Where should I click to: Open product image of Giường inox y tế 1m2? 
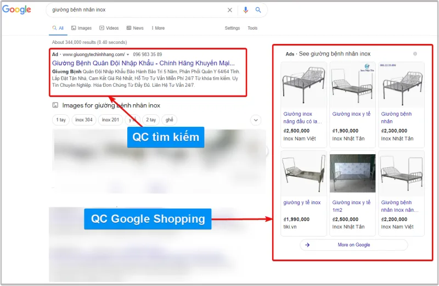pyautogui.click(x=352, y=173)
